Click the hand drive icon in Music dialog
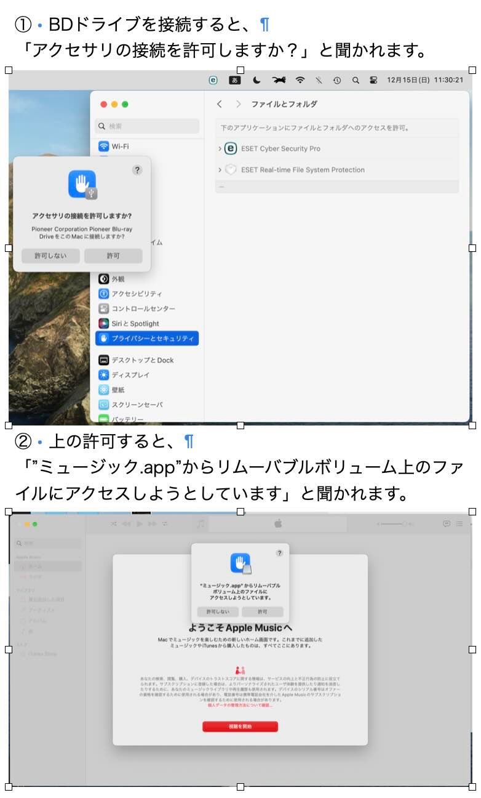 (240, 563)
